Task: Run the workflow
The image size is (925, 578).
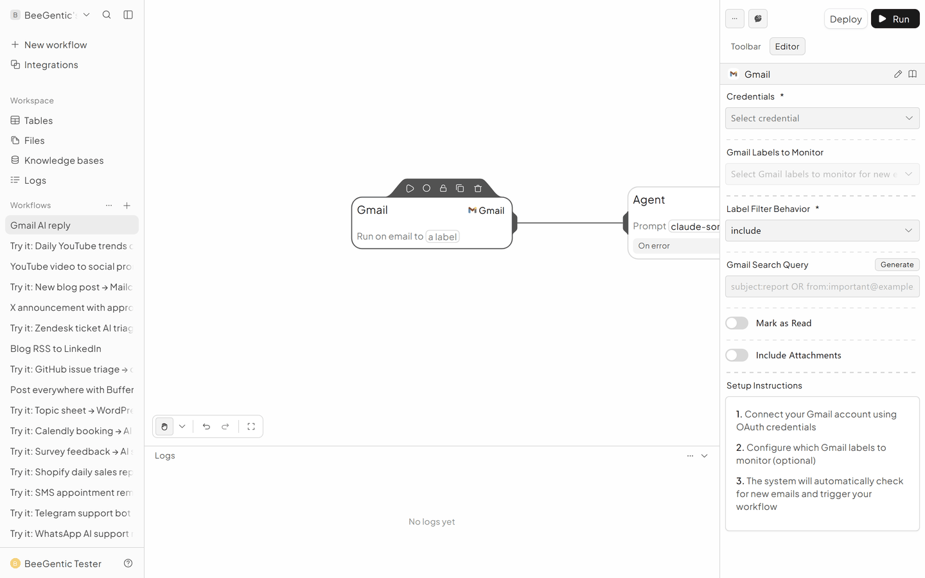Action: [895, 19]
